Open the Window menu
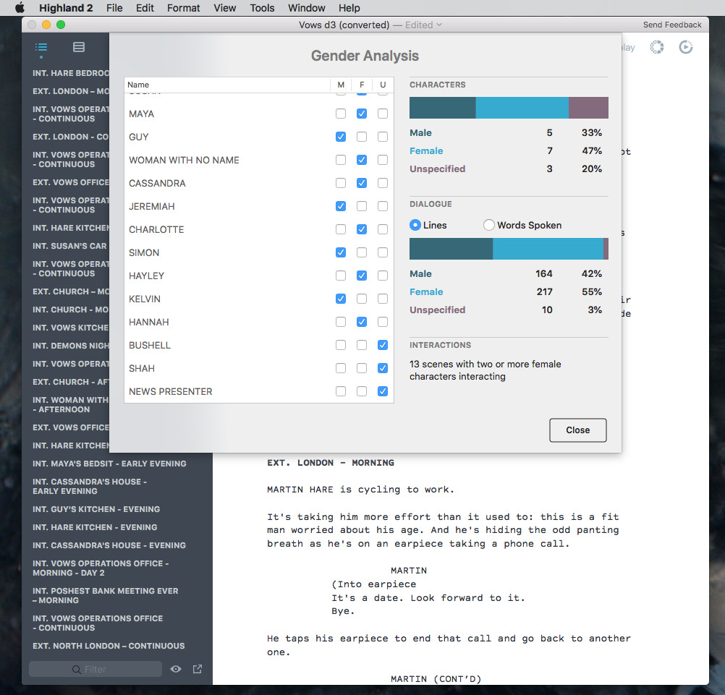This screenshot has width=725, height=695. pos(307,8)
